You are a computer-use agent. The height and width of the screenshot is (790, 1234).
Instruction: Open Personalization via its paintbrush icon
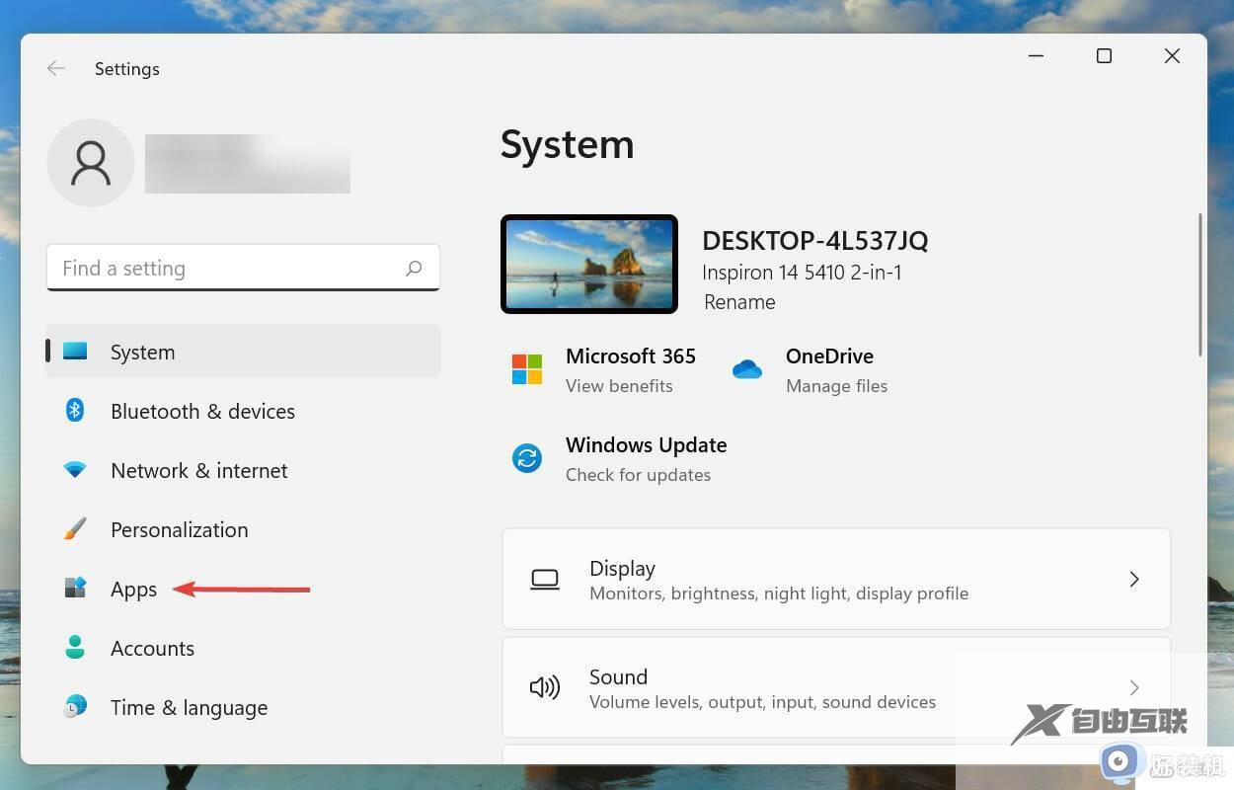[75, 529]
